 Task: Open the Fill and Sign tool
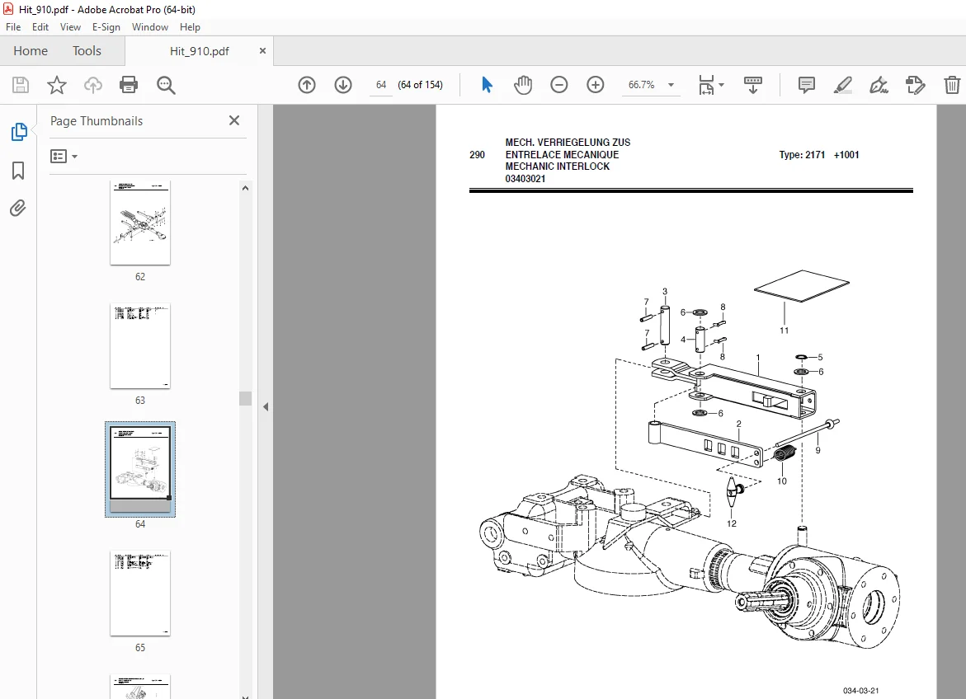879,85
